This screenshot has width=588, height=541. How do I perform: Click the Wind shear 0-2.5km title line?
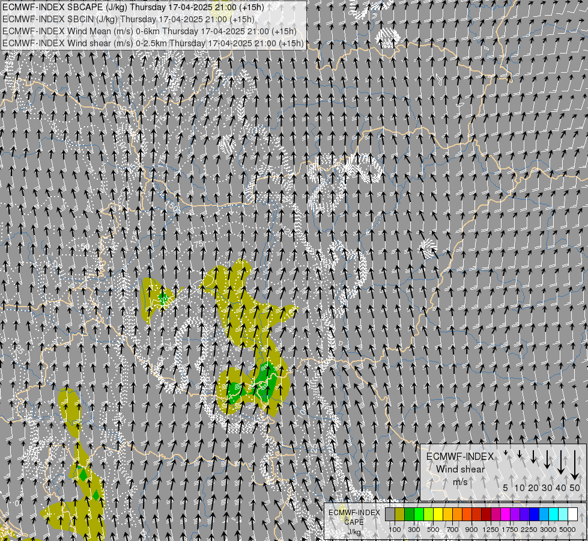[x=153, y=43]
